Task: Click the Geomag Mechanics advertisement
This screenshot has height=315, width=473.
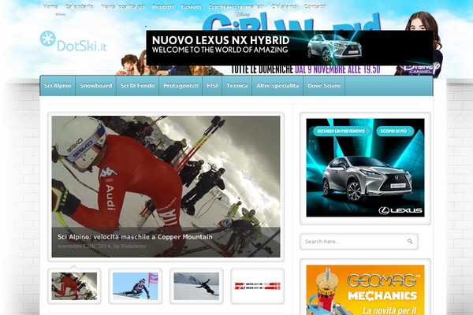Action: coord(365,290)
